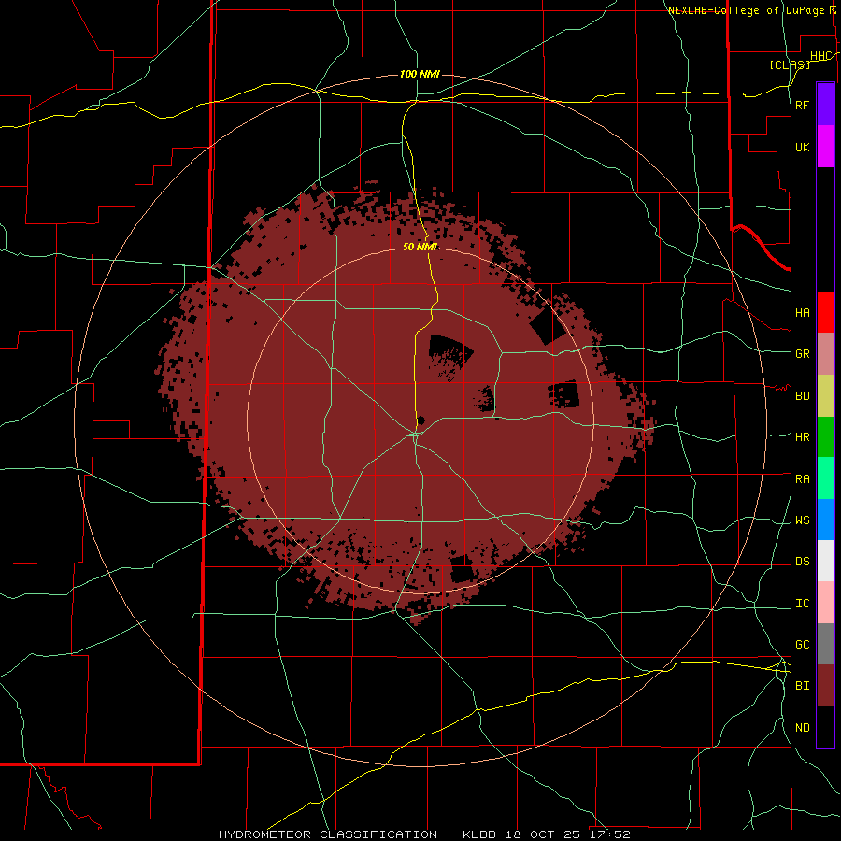Click the ND legend label
The height and width of the screenshot is (841, 841).
point(802,728)
